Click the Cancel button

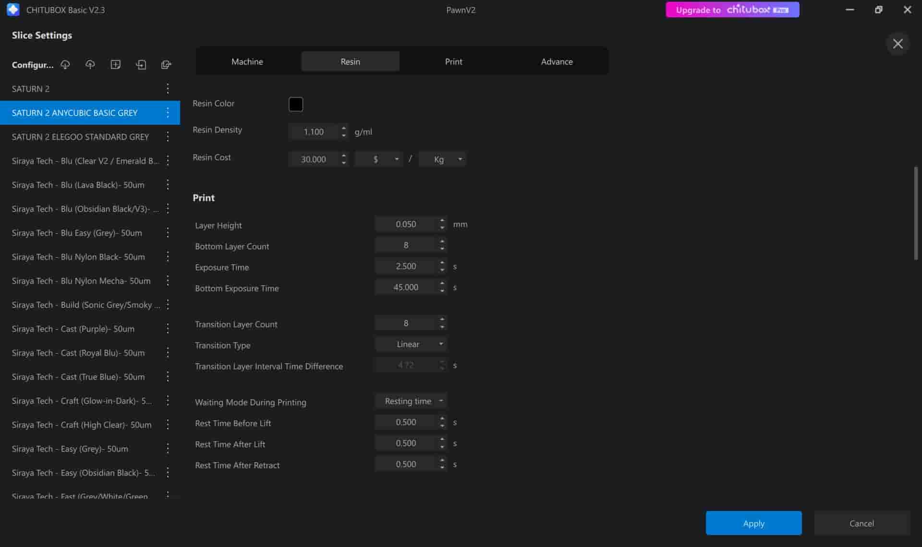861,523
